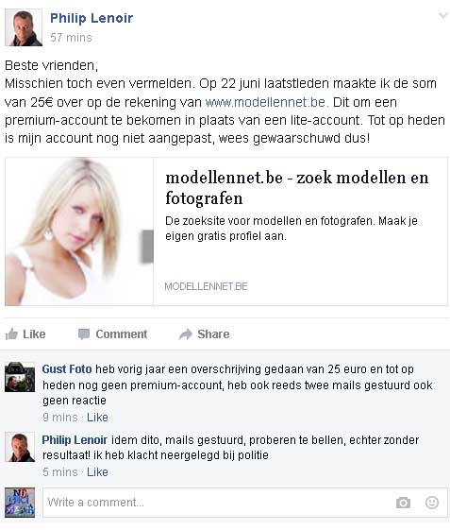This screenshot has width=450, height=530.
Task: Open the emoji smiley picker
Action: (x=432, y=503)
